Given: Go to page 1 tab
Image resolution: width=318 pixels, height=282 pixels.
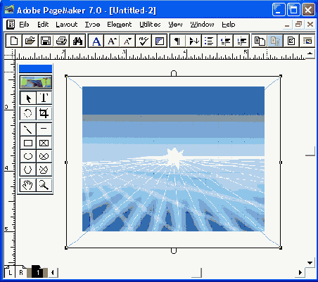Looking at the screenshot, I should 37,272.
